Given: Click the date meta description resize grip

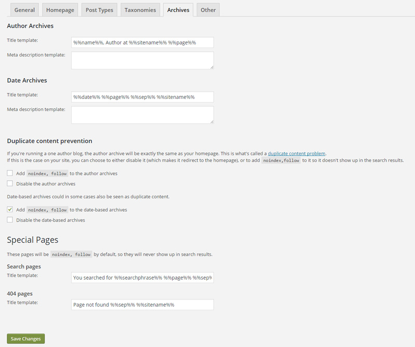Looking at the screenshot, I should 211,122.
